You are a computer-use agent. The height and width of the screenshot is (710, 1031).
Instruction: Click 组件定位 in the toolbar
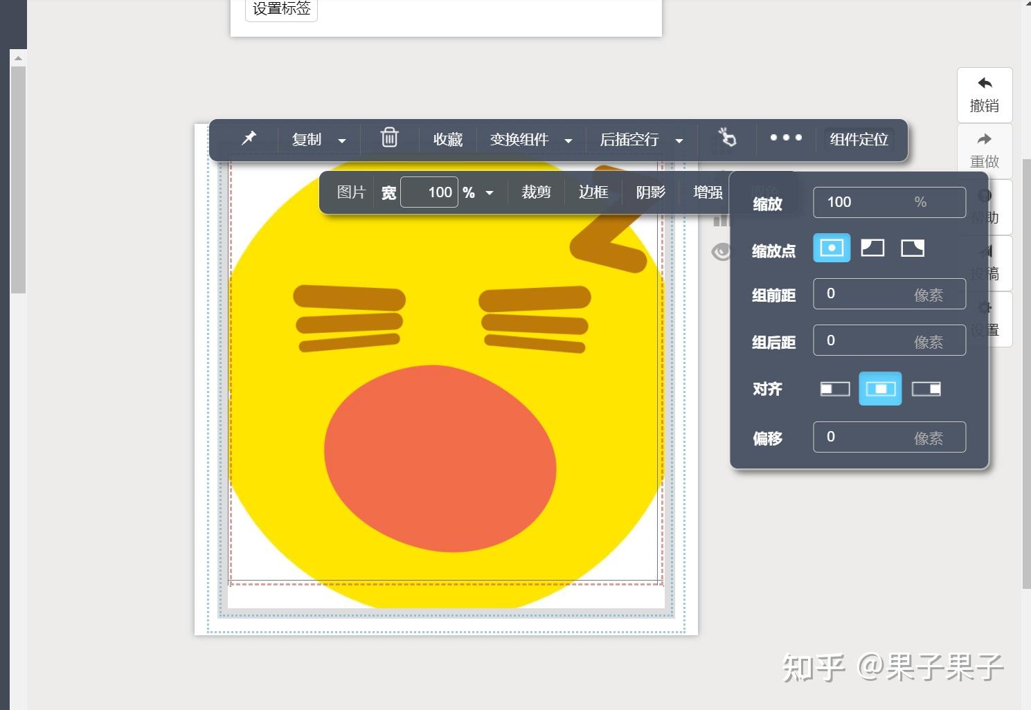click(x=859, y=140)
